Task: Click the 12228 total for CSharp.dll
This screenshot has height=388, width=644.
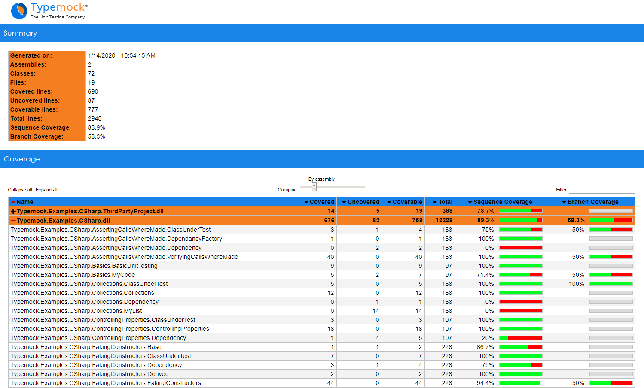Action: click(x=444, y=220)
